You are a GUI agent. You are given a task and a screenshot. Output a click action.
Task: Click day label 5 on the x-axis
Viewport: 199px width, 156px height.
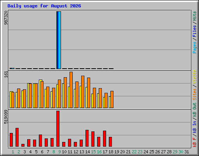click(x=36, y=152)
